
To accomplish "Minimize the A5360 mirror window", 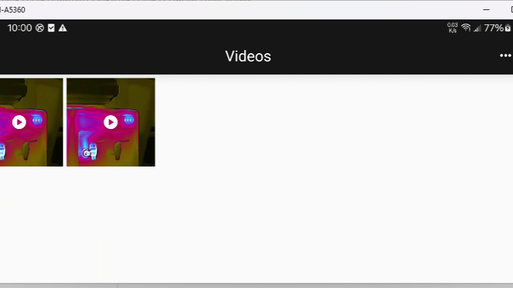I will [x=486, y=10].
